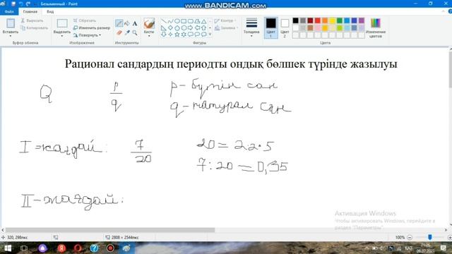This screenshot has width=452, height=254.
Task: Choose the curve shape
Action: (170, 21)
